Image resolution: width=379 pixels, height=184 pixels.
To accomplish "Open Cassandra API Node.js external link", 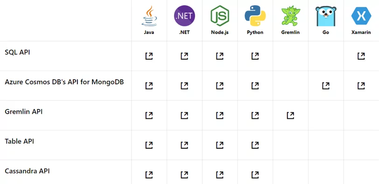I will click(220, 175).
